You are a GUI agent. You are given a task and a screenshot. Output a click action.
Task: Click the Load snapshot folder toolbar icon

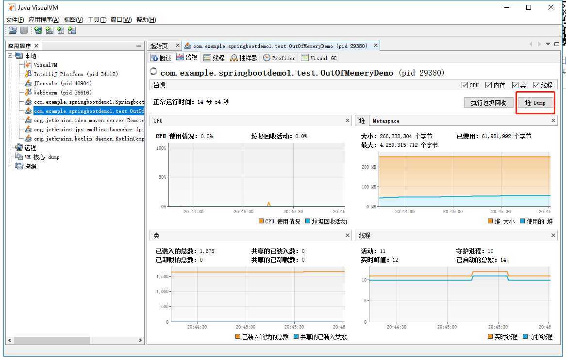coord(13,31)
